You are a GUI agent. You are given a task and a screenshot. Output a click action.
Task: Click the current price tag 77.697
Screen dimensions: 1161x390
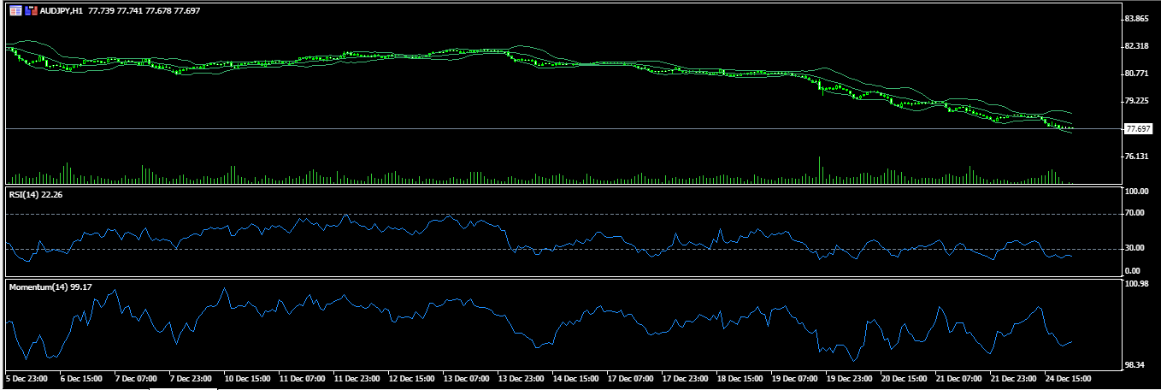1140,129
